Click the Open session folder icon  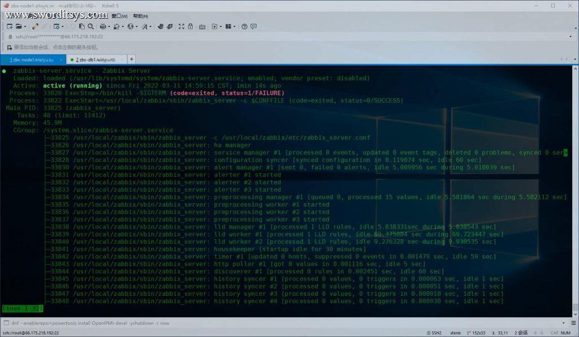click(x=19, y=27)
